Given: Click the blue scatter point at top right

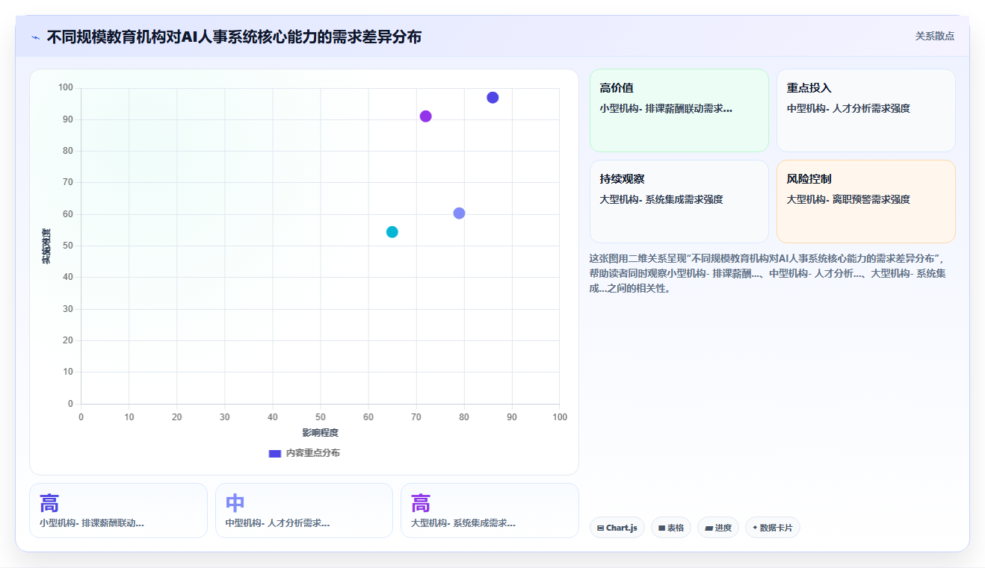Looking at the screenshot, I should 492,98.
